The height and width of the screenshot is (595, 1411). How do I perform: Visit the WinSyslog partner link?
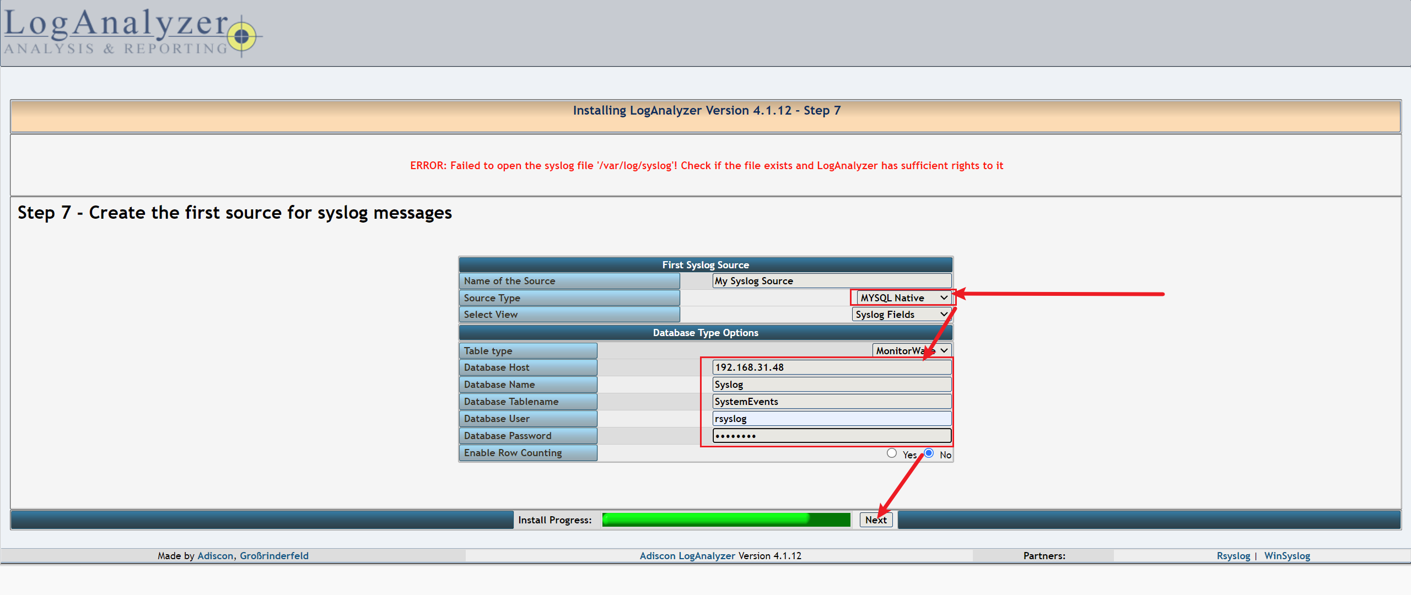[x=1286, y=555]
